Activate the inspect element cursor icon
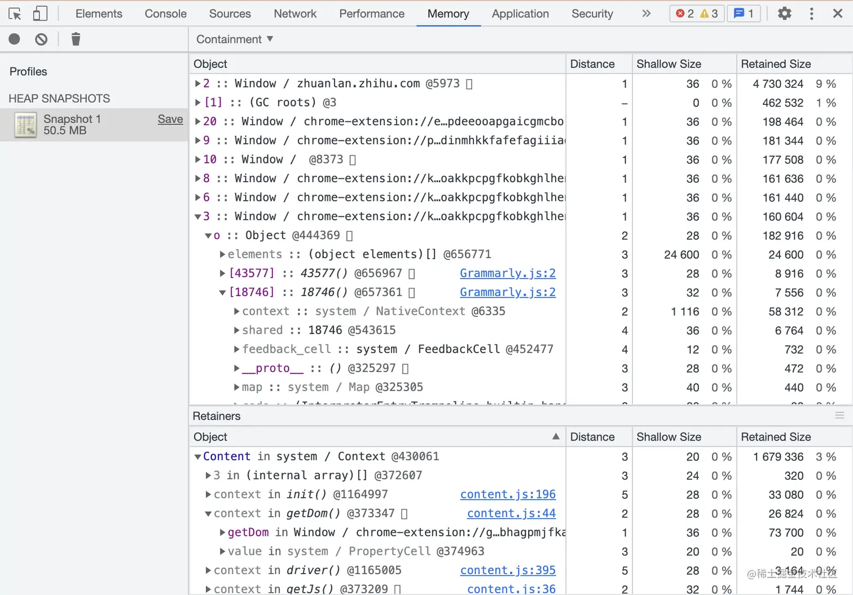 tap(15, 14)
